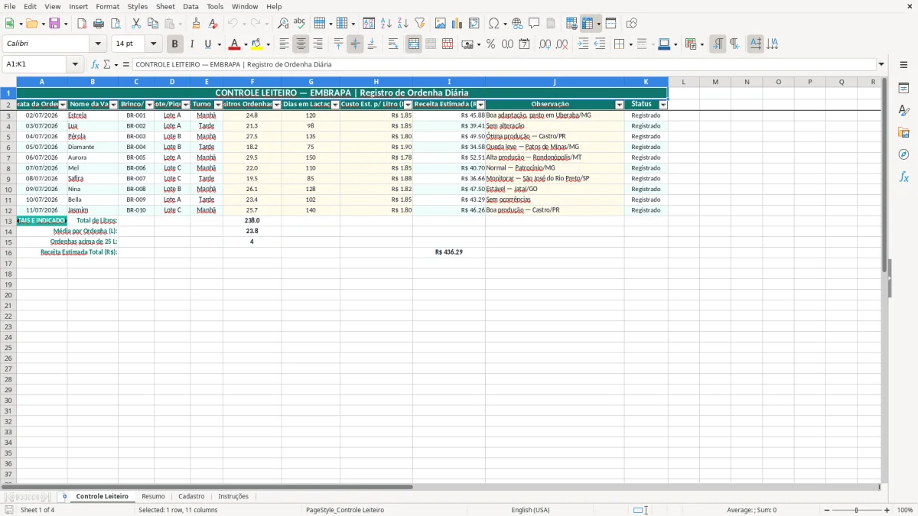Open the Font Name dropdown

click(x=98, y=44)
